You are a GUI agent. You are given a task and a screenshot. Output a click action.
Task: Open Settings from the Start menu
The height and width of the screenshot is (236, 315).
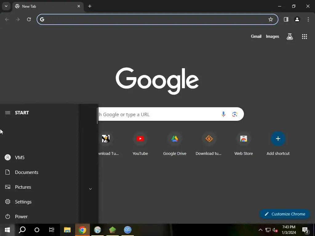tap(39, 202)
